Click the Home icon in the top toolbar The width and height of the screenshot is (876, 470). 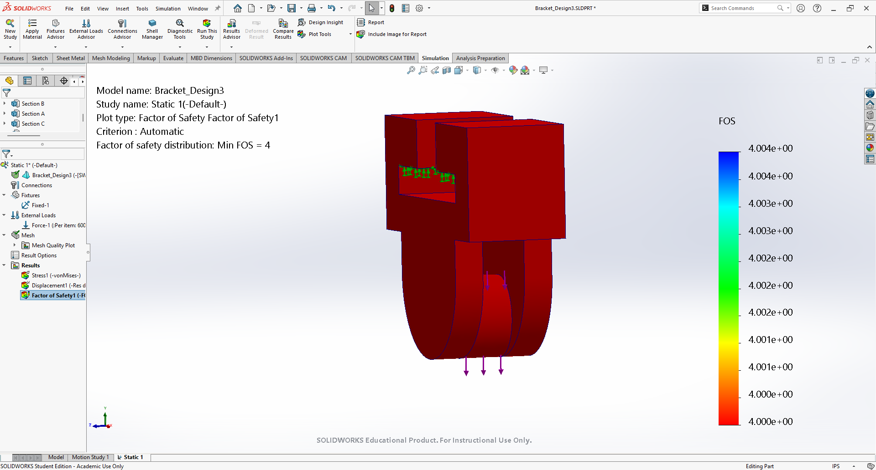click(238, 8)
